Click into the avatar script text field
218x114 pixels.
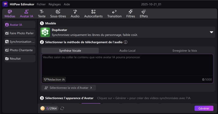coord(127,65)
